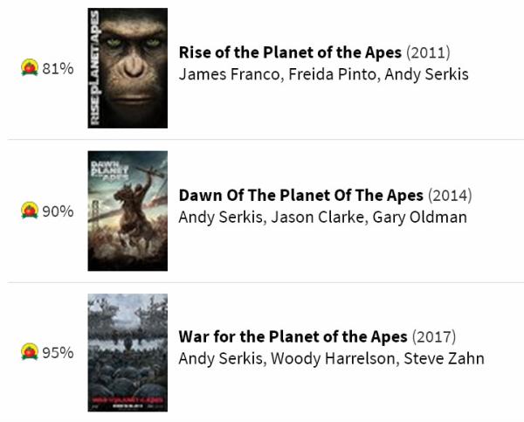The image size is (524, 422).
Task: Click the (2017) release year
Action: click(x=433, y=336)
